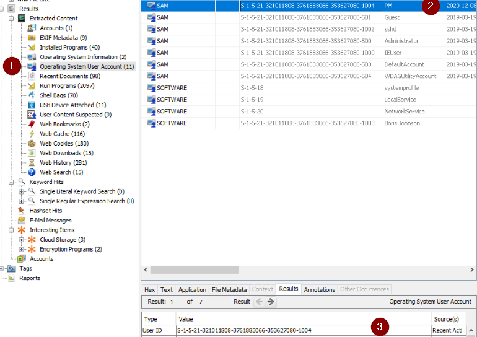Viewport: 477px width, 337px height.
Task: Expand Single Literal Keyword Search node
Action: [x=22, y=192]
